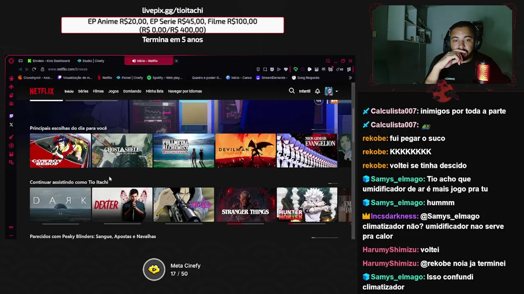Image resolution: width=524 pixels, height=294 pixels.
Task: Open Netflix Jogos menu item
Action: (x=113, y=91)
